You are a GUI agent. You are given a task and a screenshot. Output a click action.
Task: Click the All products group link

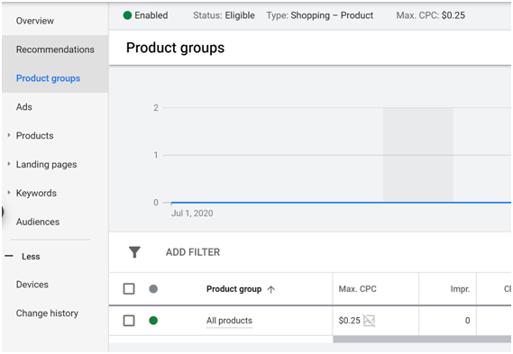[x=229, y=321]
